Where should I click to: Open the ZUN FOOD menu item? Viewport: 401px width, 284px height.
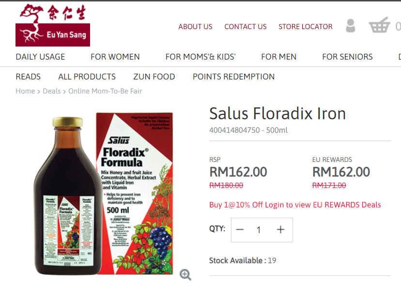coord(154,77)
